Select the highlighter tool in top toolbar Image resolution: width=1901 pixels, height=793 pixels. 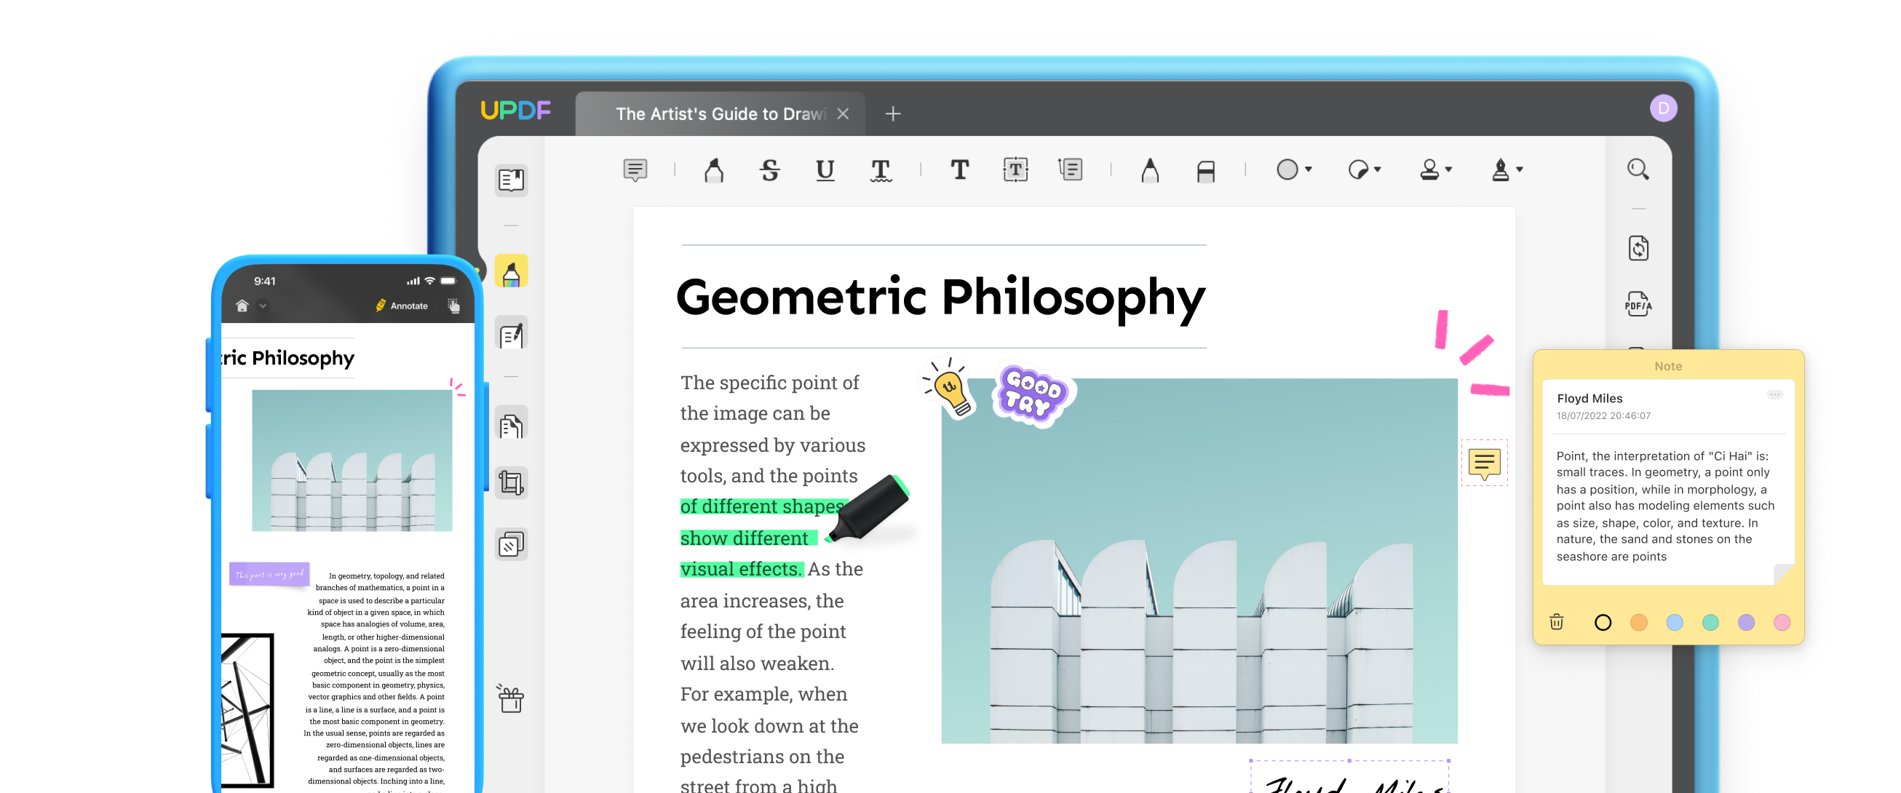[x=714, y=170]
